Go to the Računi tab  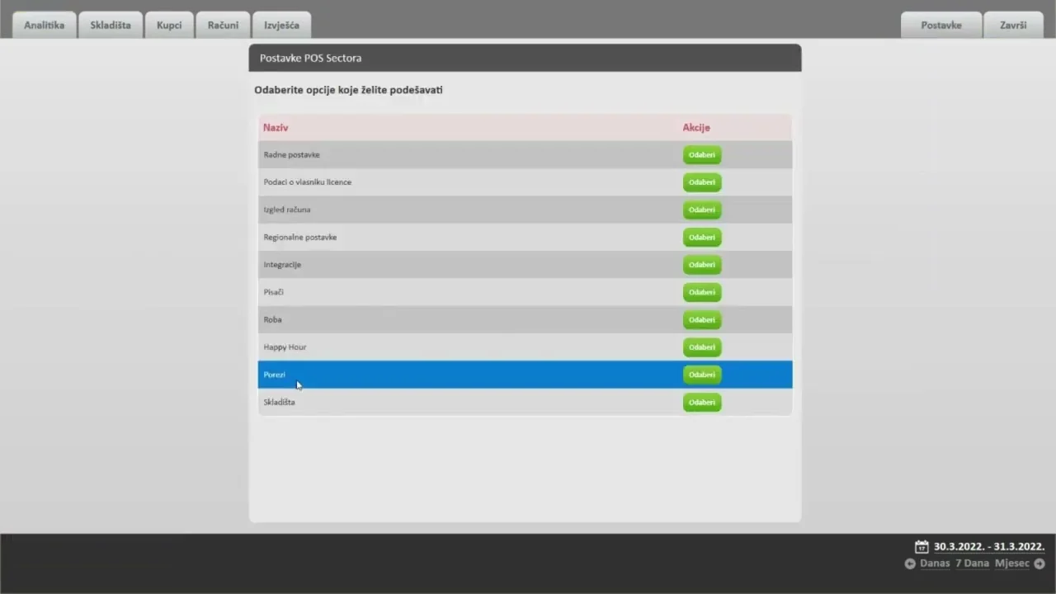(x=223, y=25)
